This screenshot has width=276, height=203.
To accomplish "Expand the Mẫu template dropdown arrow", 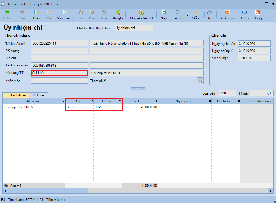I will pos(202,15).
